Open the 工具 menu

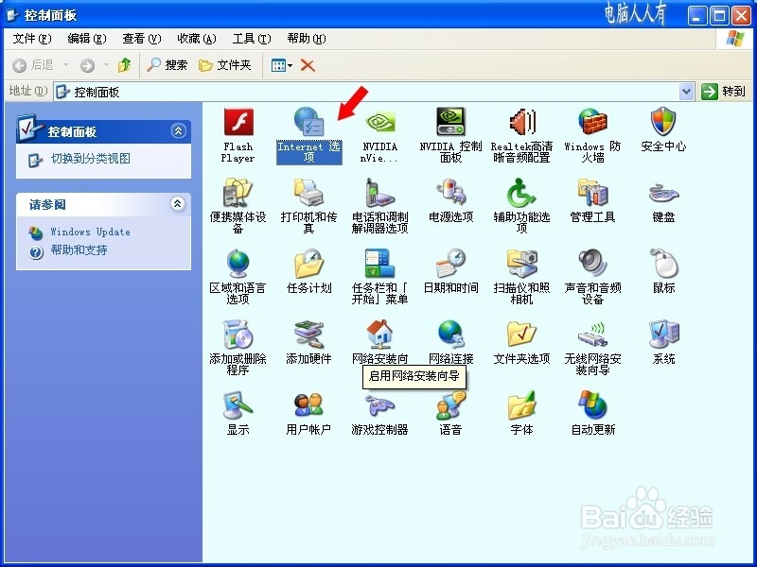point(250,39)
